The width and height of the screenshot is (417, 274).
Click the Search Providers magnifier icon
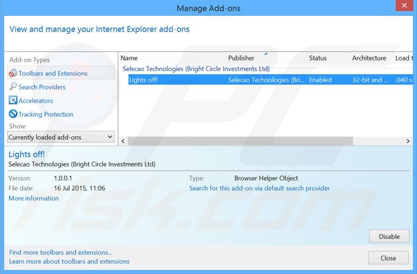click(x=13, y=86)
